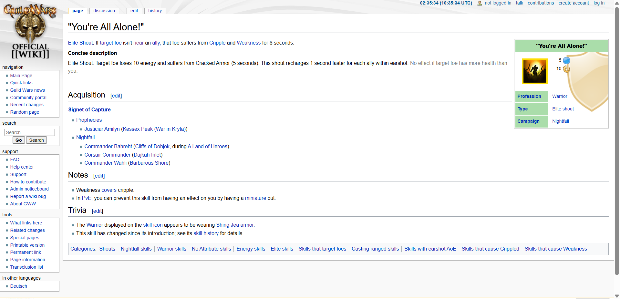The image size is (620, 299).
Task: Open a Random page
Action: click(25, 112)
